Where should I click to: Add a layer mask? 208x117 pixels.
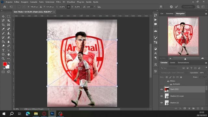185,108
